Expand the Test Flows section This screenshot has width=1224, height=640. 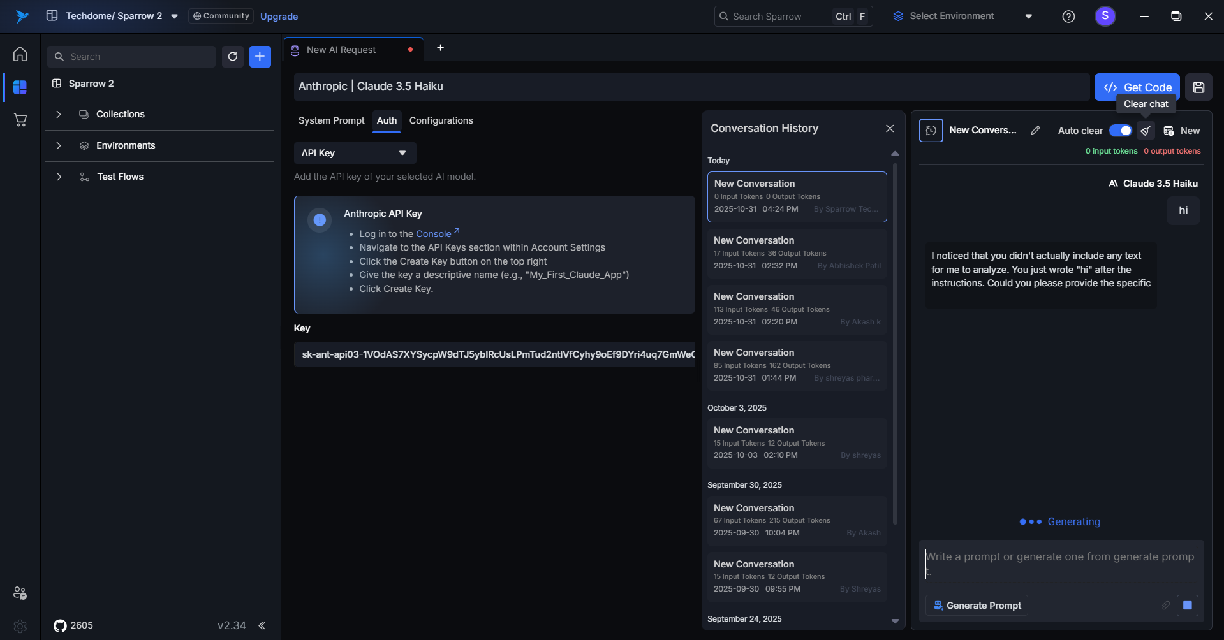click(59, 177)
